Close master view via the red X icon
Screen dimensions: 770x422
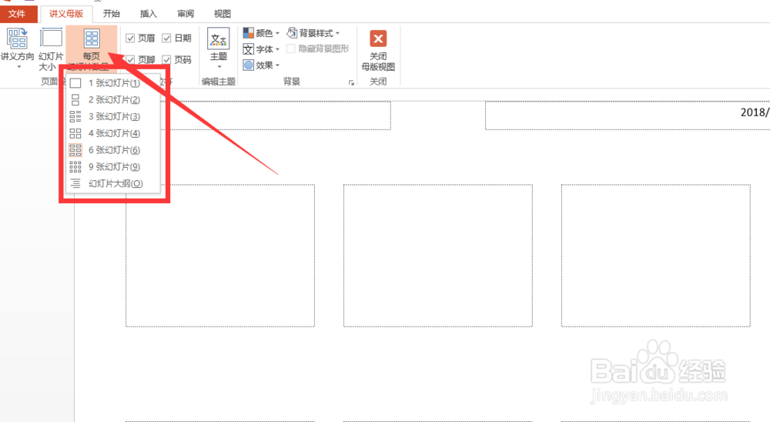point(378,39)
